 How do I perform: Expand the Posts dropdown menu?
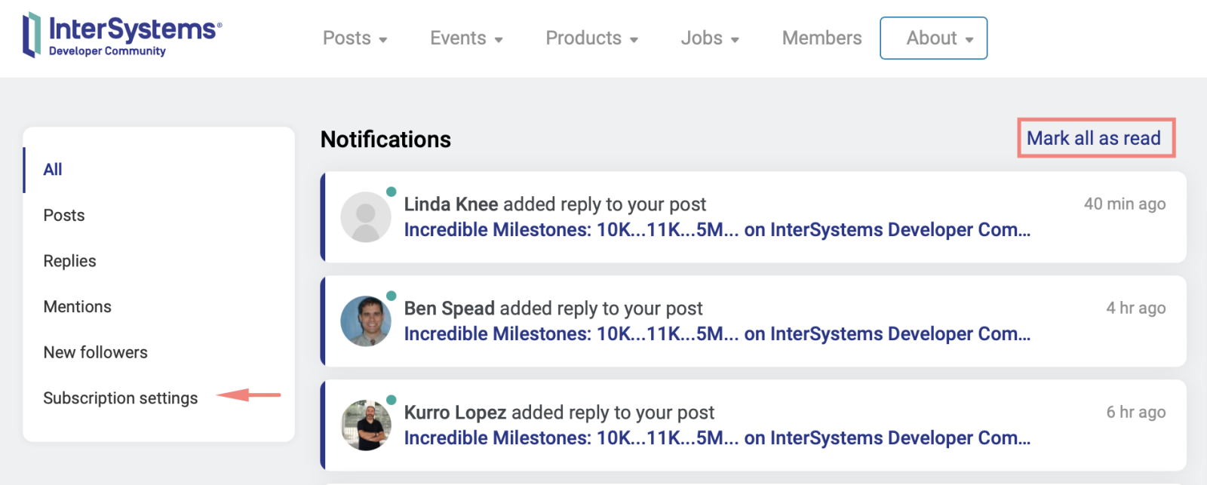click(x=355, y=38)
